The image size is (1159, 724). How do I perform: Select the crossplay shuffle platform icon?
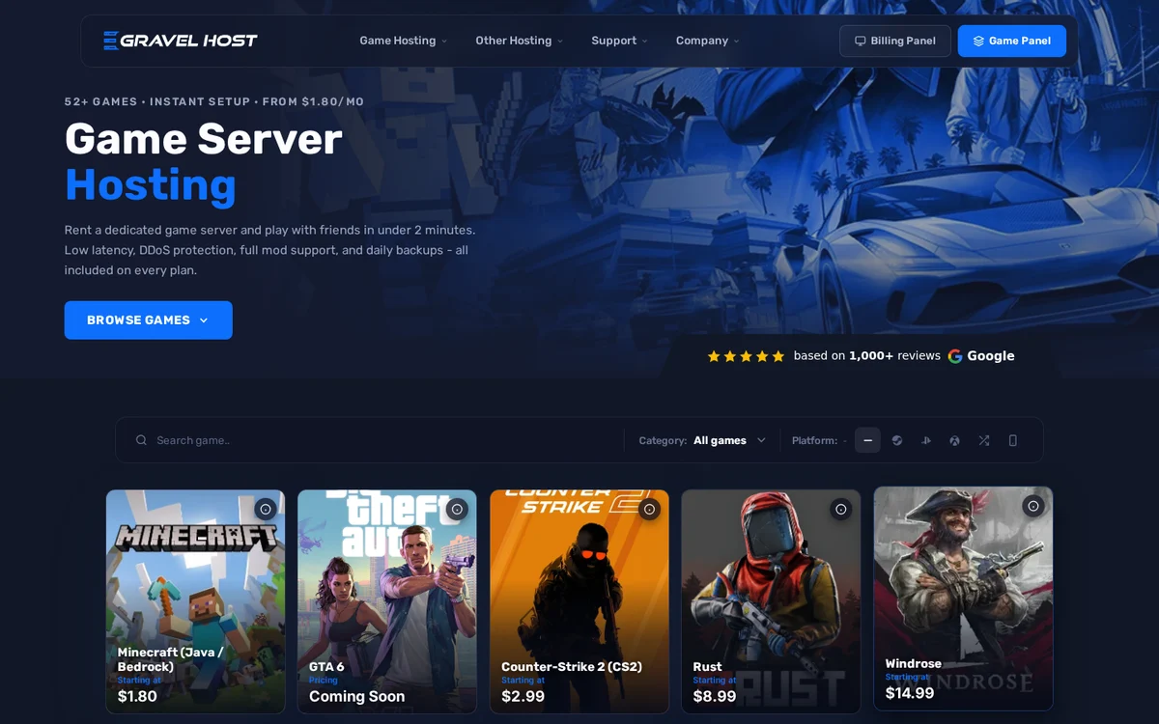click(x=983, y=440)
